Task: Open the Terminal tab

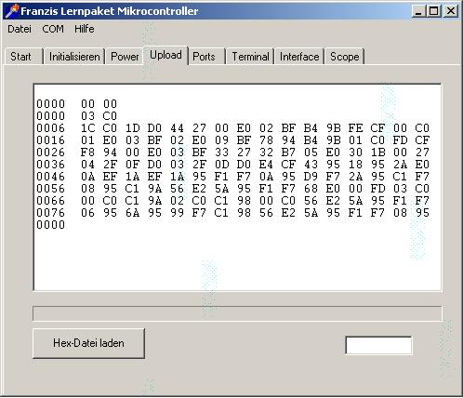Action: coord(250,57)
